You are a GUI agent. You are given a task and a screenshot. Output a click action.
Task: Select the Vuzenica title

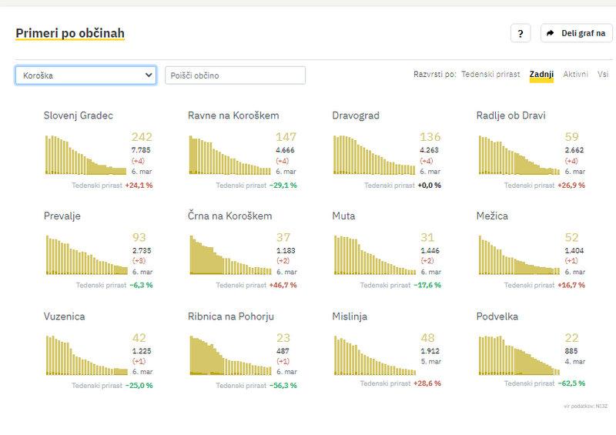point(65,316)
